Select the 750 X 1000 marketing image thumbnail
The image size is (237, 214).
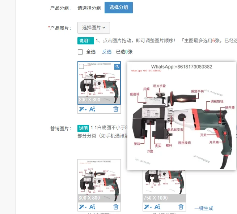[164, 186]
